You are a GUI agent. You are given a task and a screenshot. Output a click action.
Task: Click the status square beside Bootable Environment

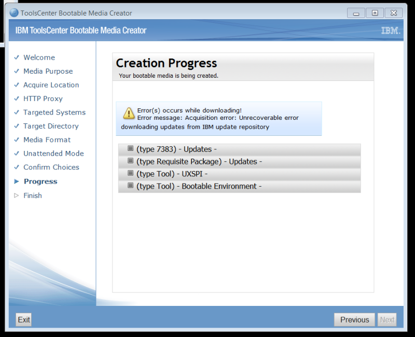point(130,186)
